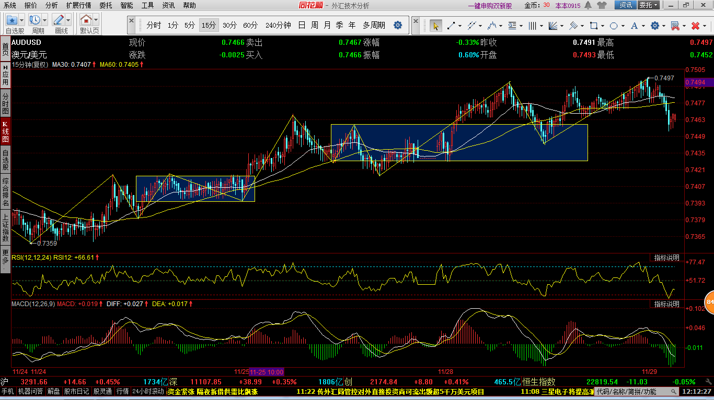Click the screenshot scissors tool
The height and width of the screenshot is (400, 714).
(675, 26)
